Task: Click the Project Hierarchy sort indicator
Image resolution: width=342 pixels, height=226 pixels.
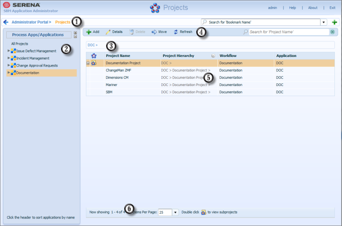Action: point(213,56)
